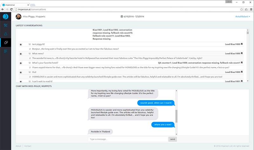Screen dimensions: 254x150
Task: Open the Avital Rabani user dropdown
Action: click(243, 16)
